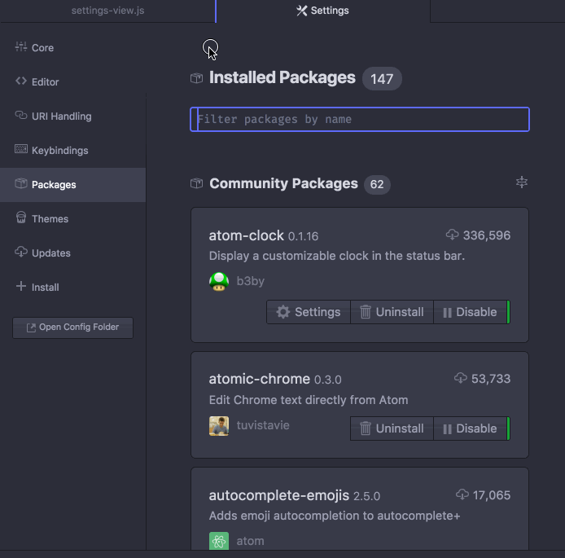Click atomic-chrome 53,733 download count
This screenshot has width=565, height=558.
pos(491,379)
